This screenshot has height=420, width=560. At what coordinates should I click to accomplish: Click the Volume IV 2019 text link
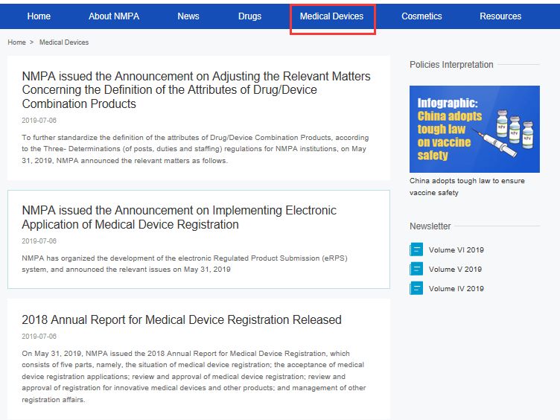point(456,289)
